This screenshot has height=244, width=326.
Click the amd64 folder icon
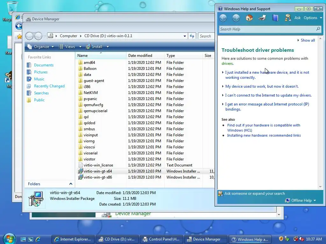(x=81, y=63)
